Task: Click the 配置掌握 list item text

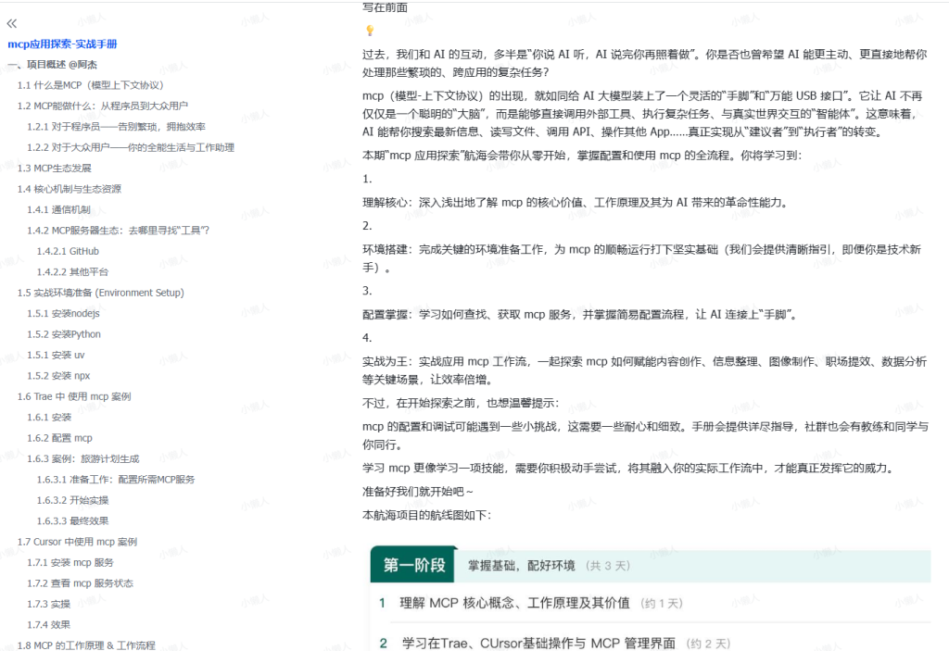Action: (581, 314)
